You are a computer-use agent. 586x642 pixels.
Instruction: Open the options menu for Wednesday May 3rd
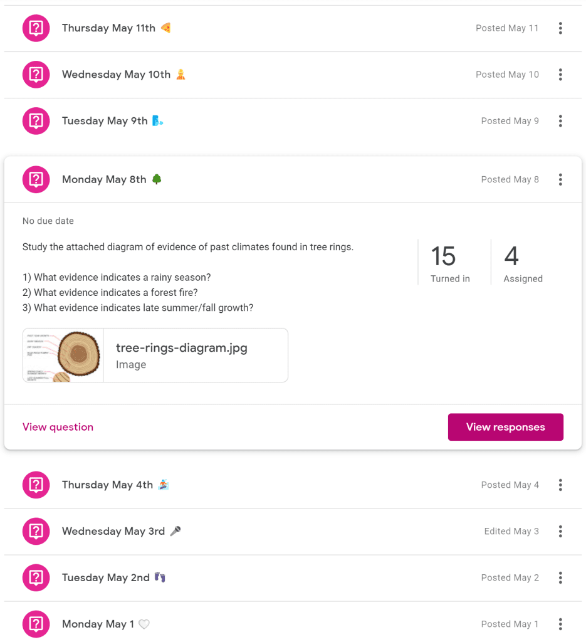click(x=560, y=531)
